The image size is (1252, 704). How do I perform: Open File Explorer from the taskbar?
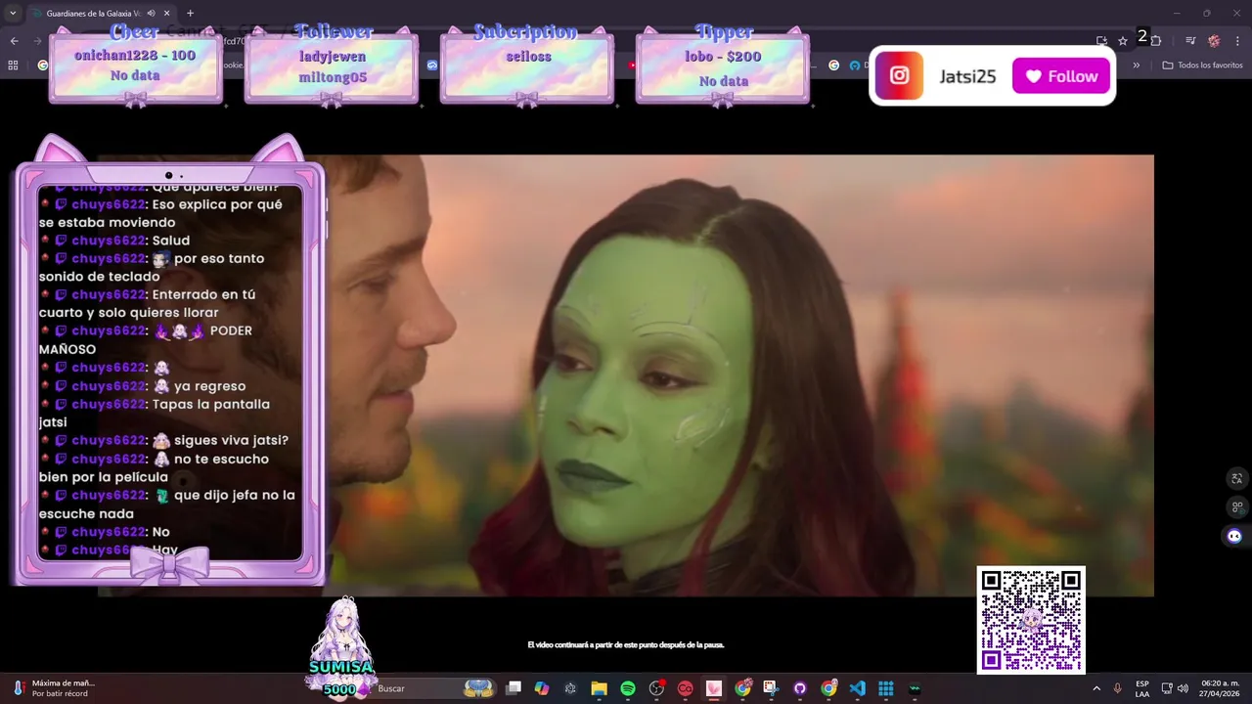(599, 688)
